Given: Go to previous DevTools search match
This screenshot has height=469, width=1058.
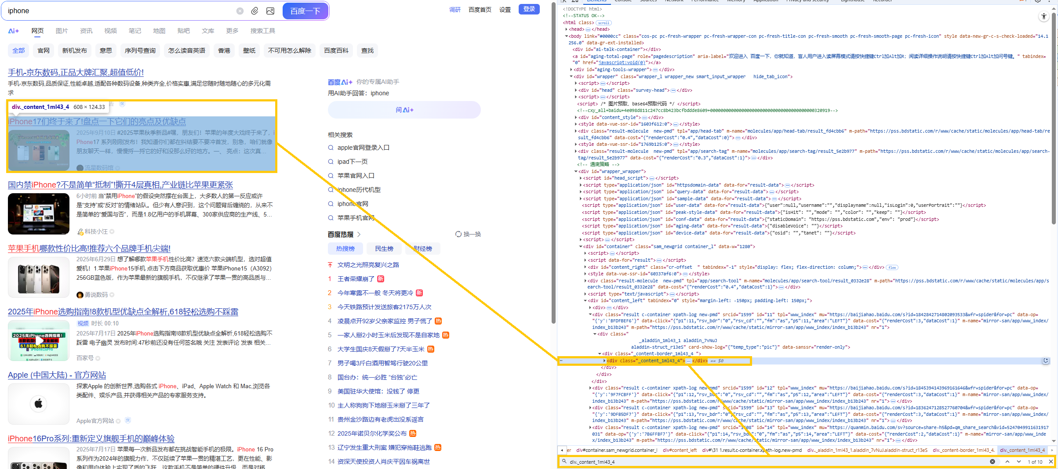Looking at the screenshot, I should [x=1007, y=462].
